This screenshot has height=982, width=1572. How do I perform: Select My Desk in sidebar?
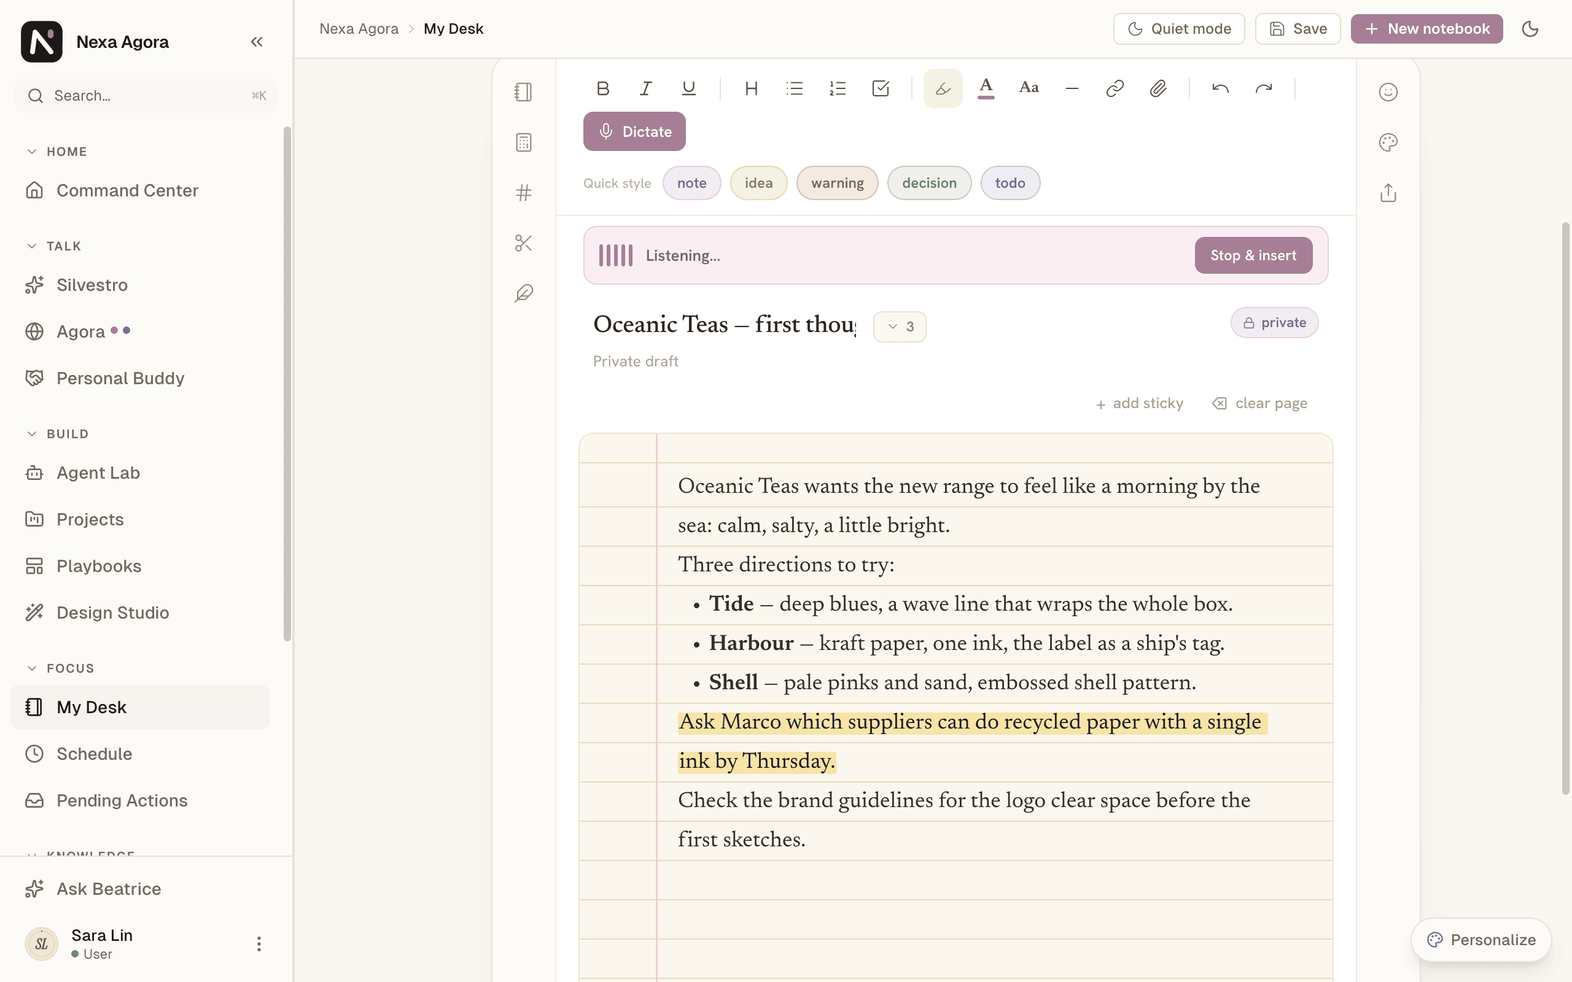(x=139, y=707)
